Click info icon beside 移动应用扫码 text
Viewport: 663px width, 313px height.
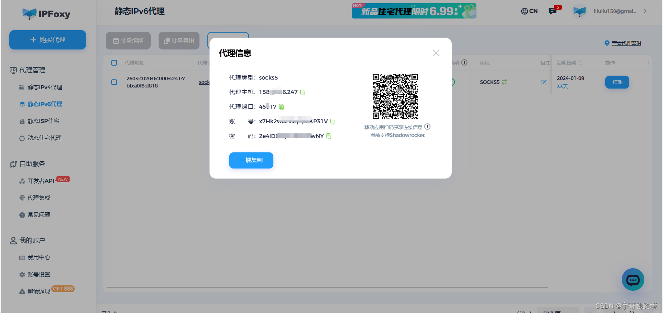[427, 127]
